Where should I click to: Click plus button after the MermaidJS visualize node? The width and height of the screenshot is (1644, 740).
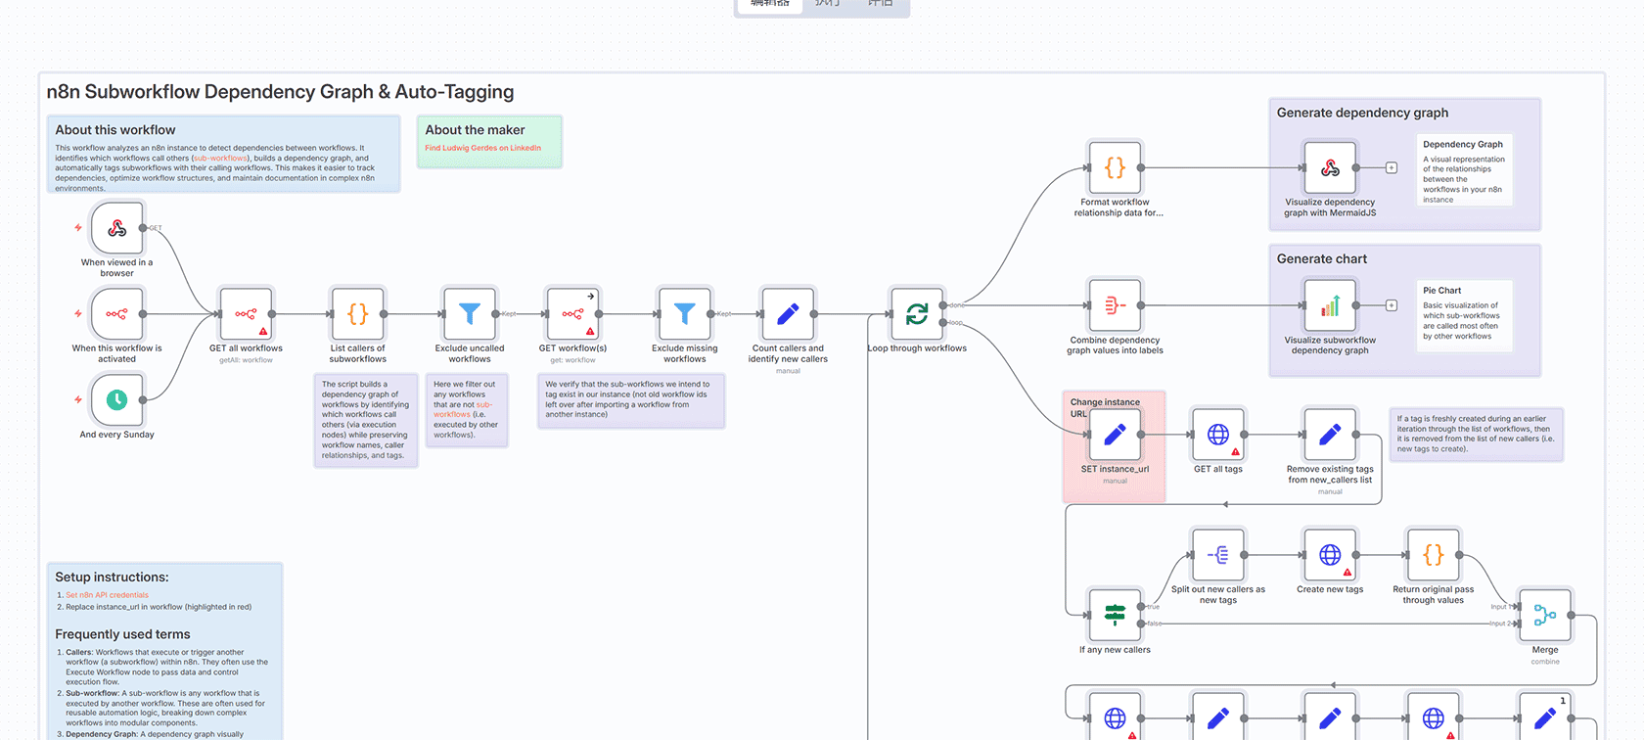(x=1392, y=168)
